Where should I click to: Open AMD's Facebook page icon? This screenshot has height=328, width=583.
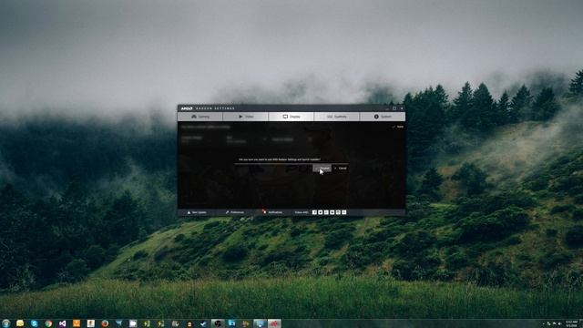pos(314,212)
